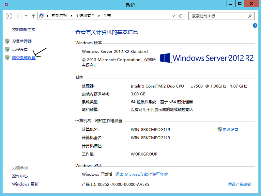The height and width of the screenshot is (196, 261).
Task: Maximize the 系统 window
Action: (240, 4)
